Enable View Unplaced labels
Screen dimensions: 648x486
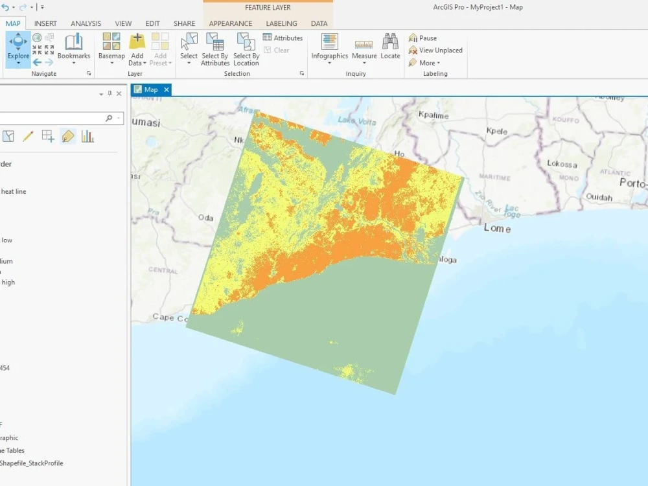click(x=436, y=50)
